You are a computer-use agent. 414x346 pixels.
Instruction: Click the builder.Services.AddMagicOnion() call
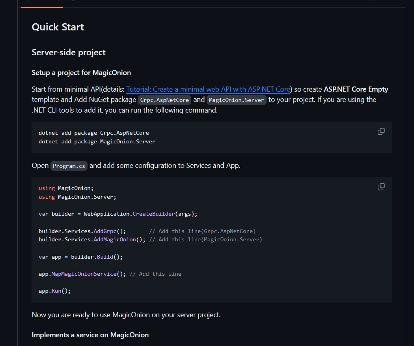tap(92, 239)
